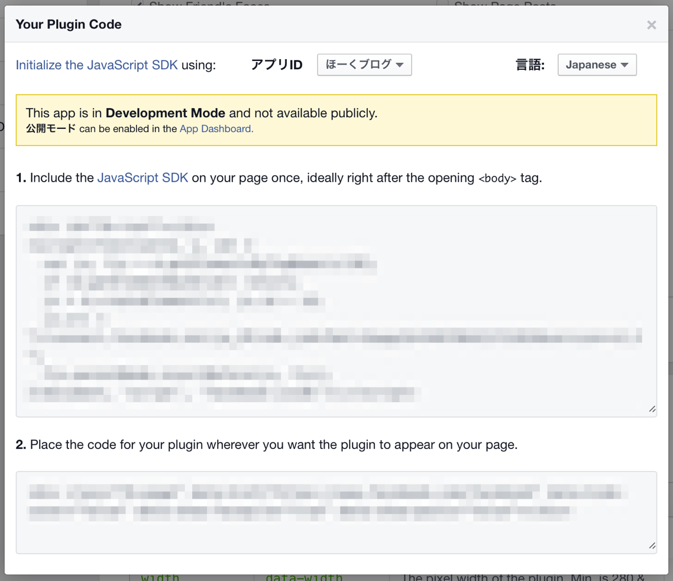Click the <body> tag text
The height and width of the screenshot is (581, 673).
pyautogui.click(x=497, y=178)
